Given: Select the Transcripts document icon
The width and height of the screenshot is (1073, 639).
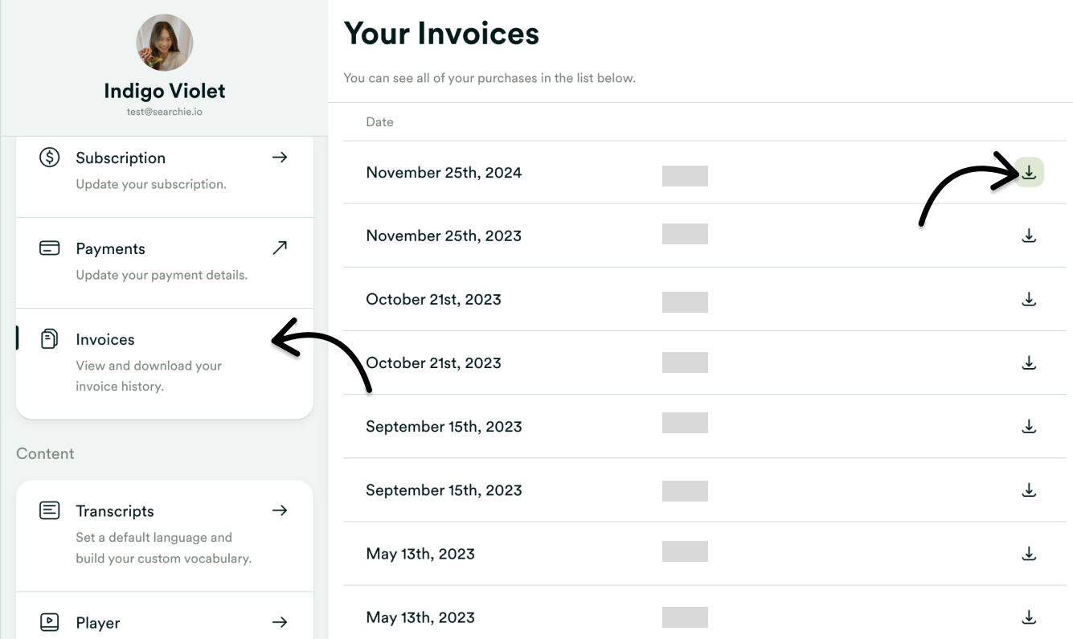Looking at the screenshot, I should [49, 510].
